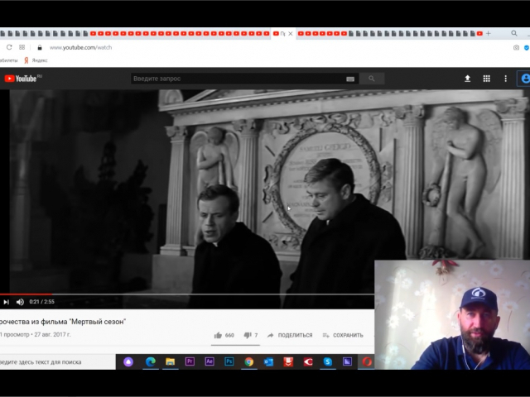This screenshot has width=530, height=397.
Task: Click the 'ПОДЕЛИТЬСЯ' share button
Action: pyautogui.click(x=290, y=335)
